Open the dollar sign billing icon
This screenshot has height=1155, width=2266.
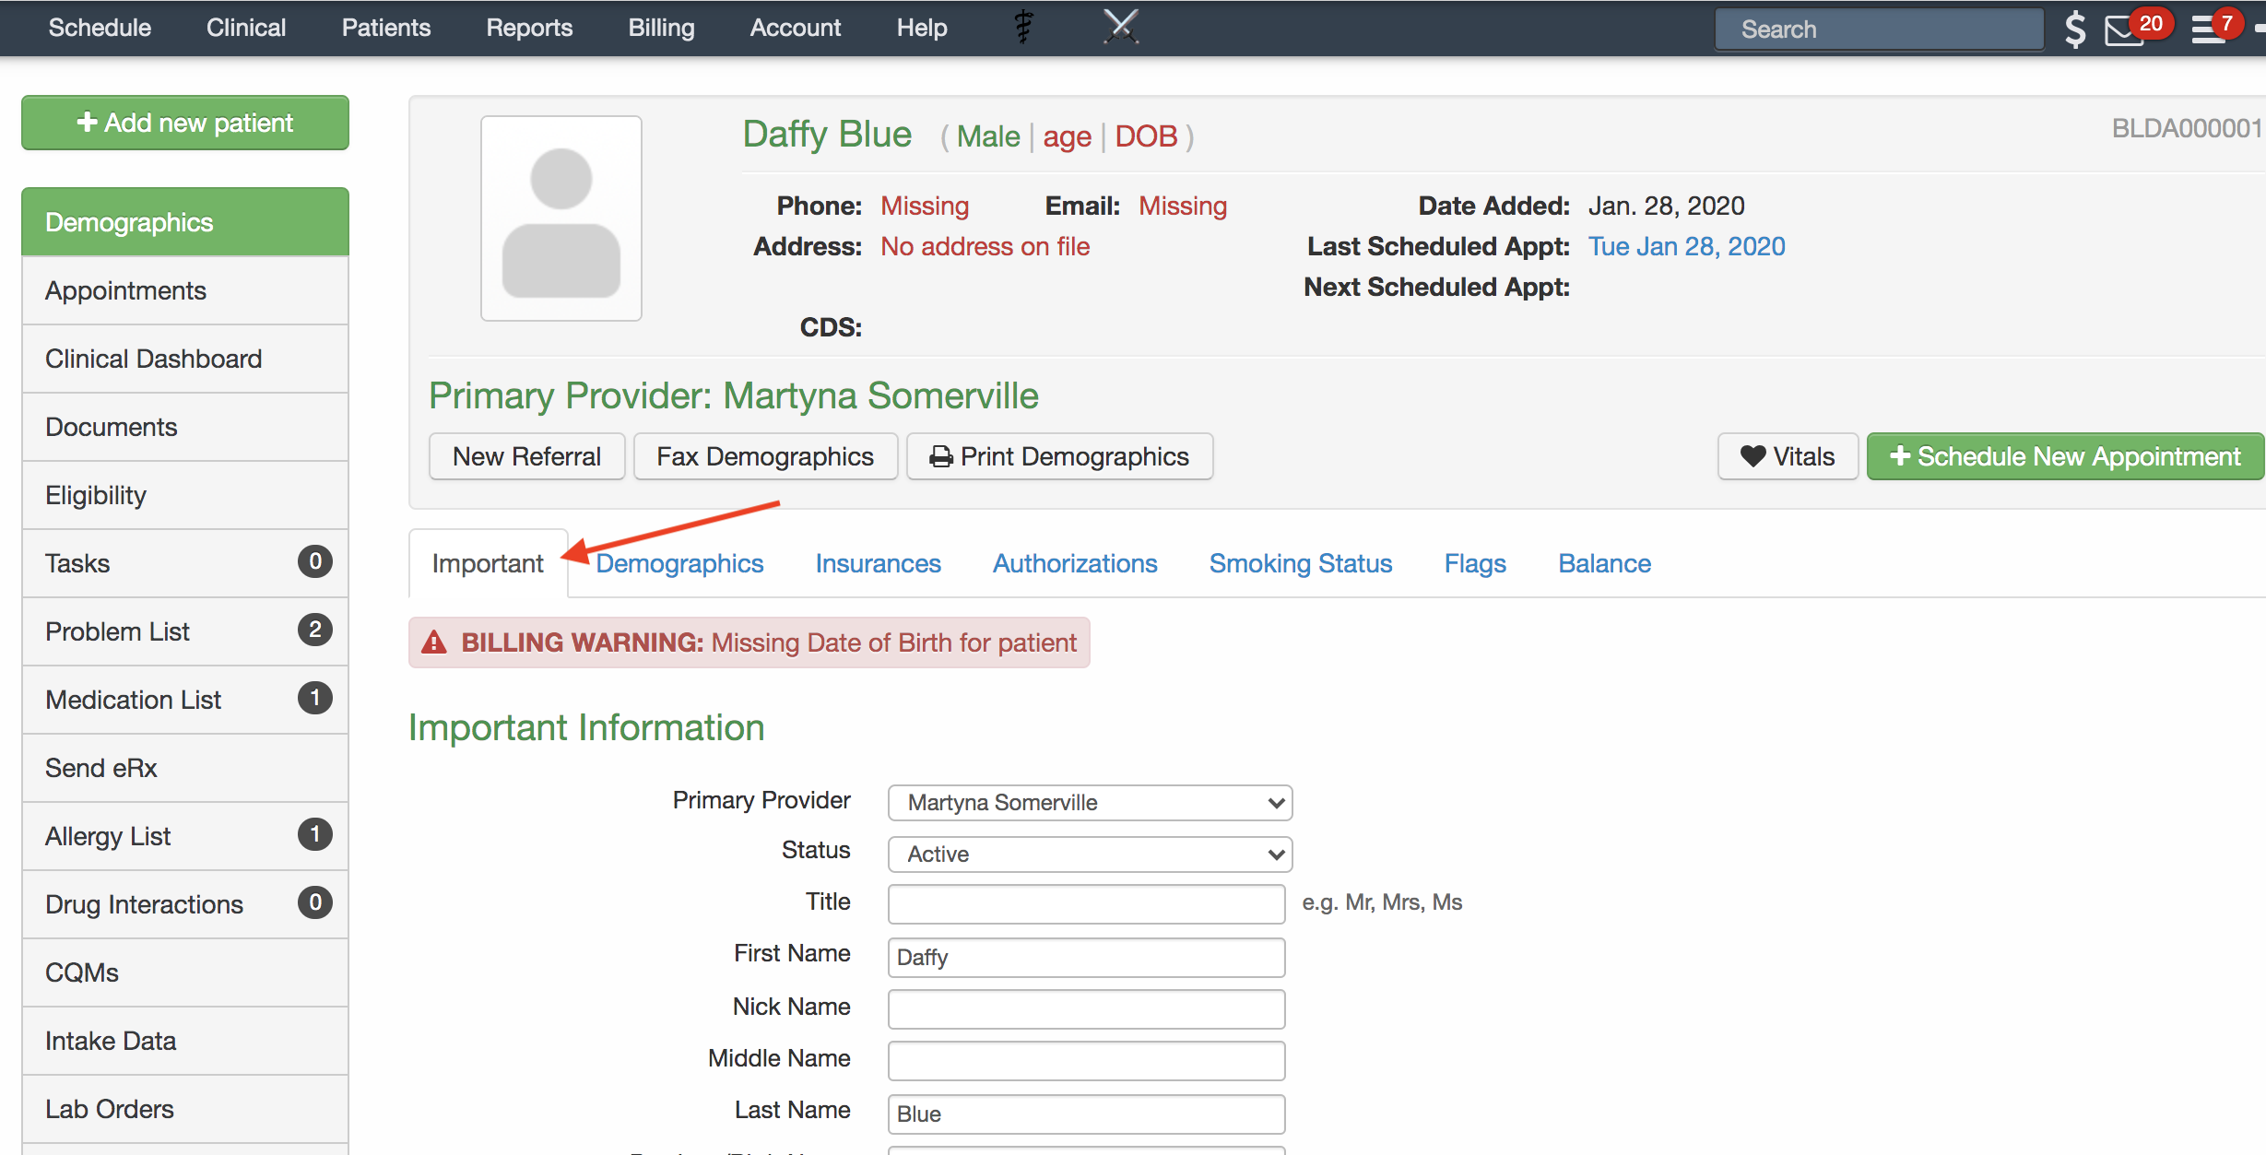click(x=2074, y=29)
